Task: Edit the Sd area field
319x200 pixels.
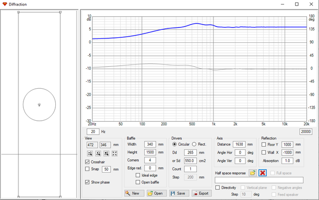Action: (x=190, y=161)
